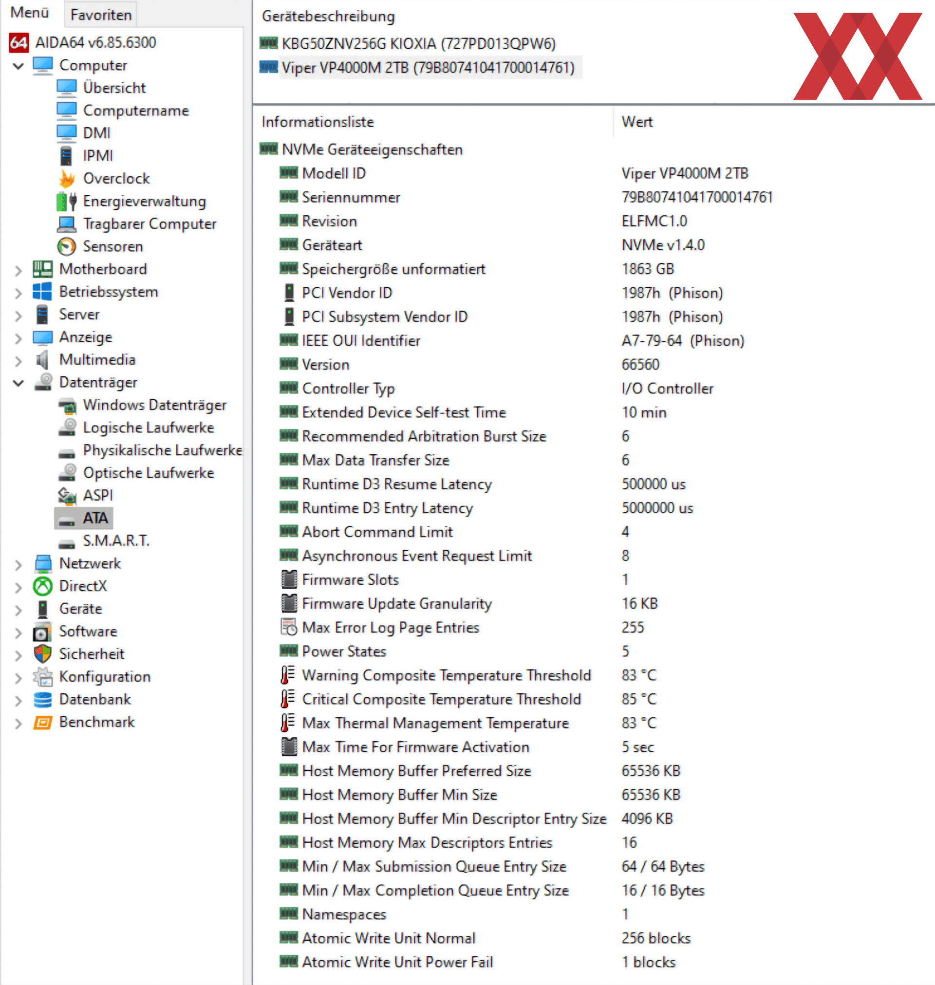
Task: Open the S.M.A.R.T. entry
Action: click(x=115, y=541)
